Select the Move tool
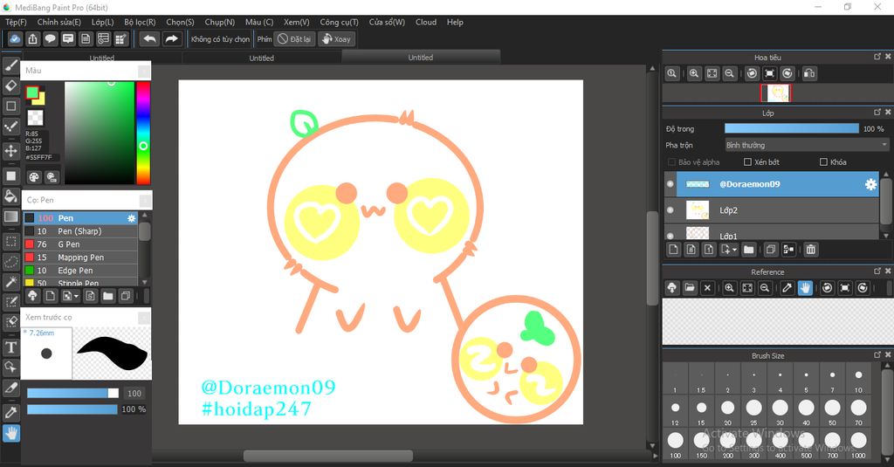The height and width of the screenshot is (467, 894). (10, 151)
